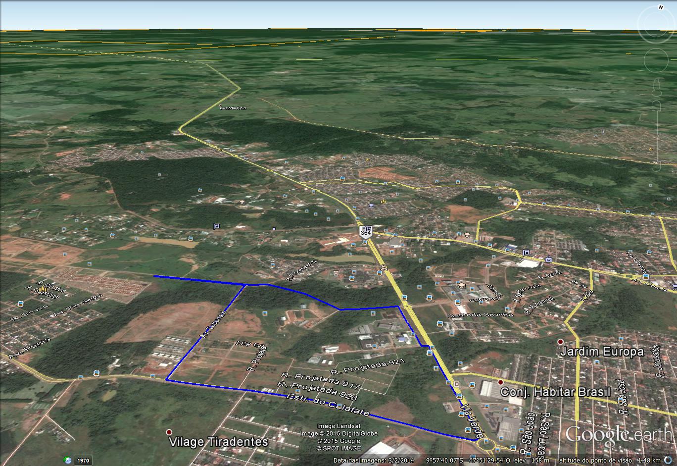Image resolution: width=677 pixels, height=466 pixels.
Task: Click the imagery date text in status bar
Action: (373, 460)
